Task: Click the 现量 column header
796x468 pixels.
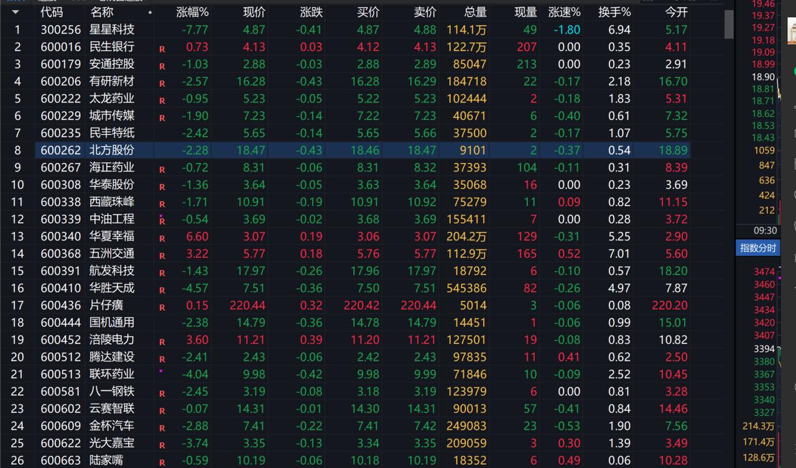Action: (525, 12)
